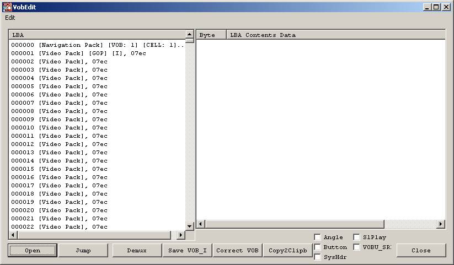Screen dimensions: 454x265
Task: Select the Navigation Pack row at LBA 000000
Action: pos(97,45)
